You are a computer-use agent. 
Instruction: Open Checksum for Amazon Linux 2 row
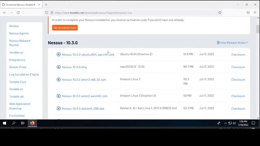(238, 79)
